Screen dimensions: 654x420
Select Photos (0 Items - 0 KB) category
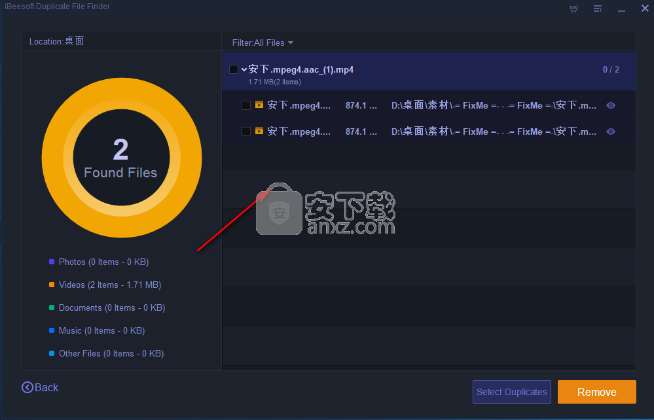103,262
